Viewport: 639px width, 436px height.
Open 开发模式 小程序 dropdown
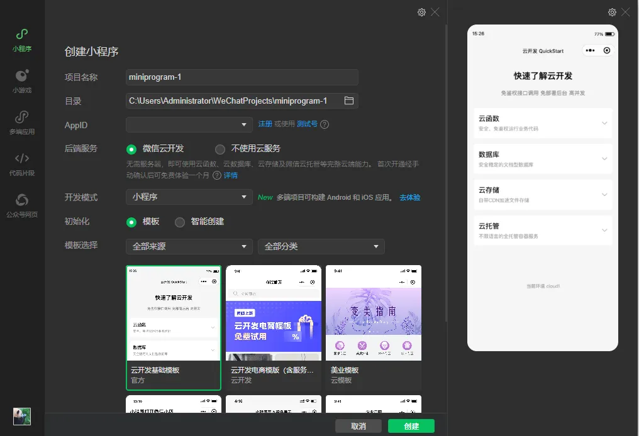tap(189, 197)
